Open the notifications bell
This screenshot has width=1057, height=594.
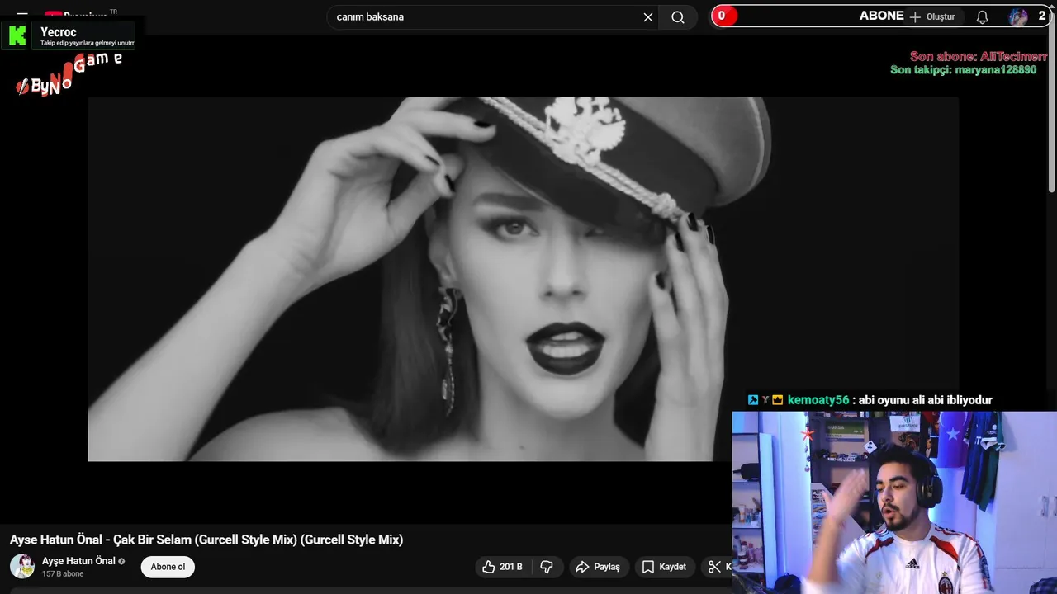982,16
